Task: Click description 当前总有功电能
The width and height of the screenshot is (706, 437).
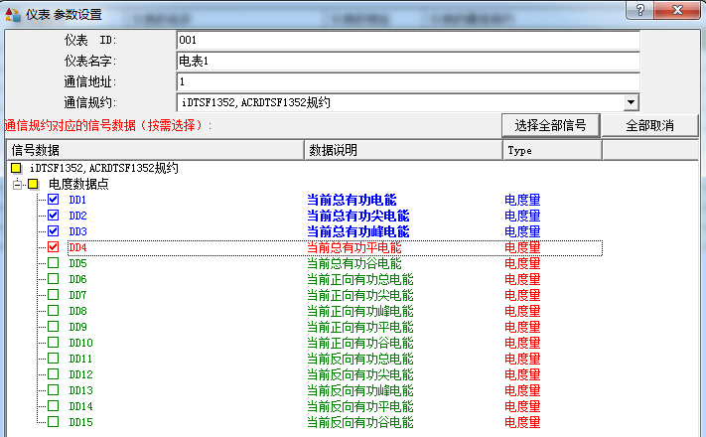Action: 352,200
